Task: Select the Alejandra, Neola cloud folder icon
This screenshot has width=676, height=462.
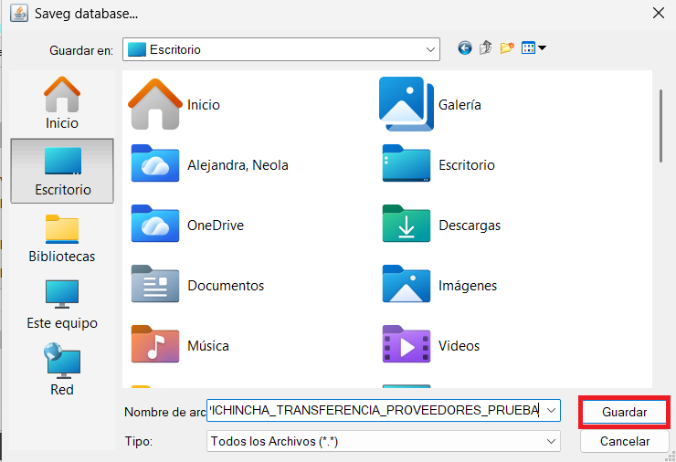Action: (x=155, y=163)
